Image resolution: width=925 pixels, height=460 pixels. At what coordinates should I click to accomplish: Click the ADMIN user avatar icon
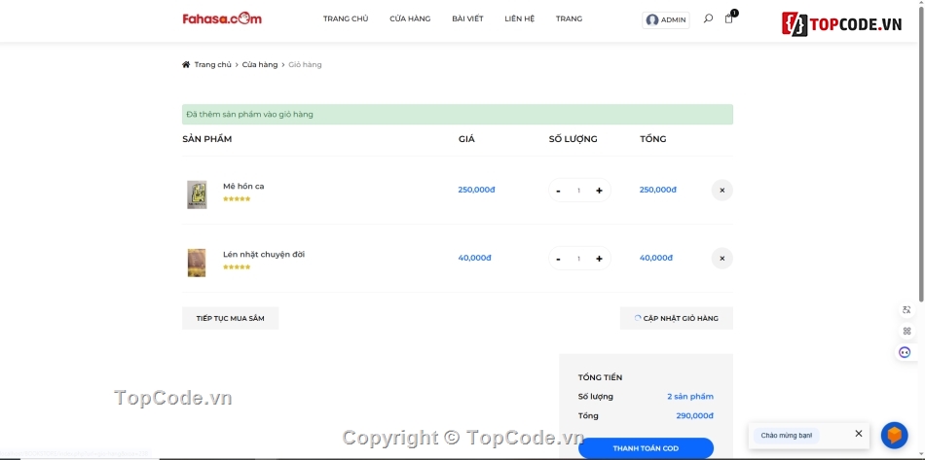[651, 20]
